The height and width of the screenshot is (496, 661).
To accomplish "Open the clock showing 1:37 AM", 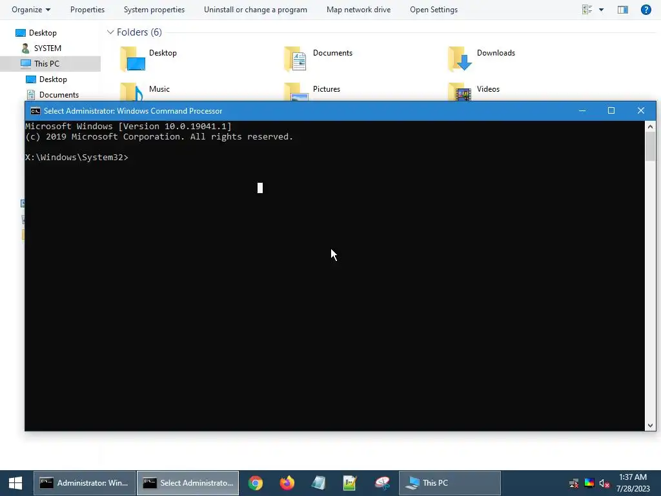I will (633, 483).
